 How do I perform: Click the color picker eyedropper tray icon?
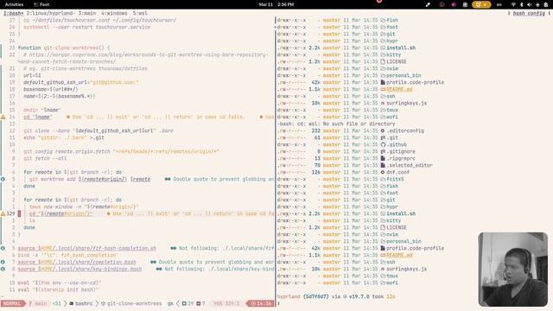428,4
